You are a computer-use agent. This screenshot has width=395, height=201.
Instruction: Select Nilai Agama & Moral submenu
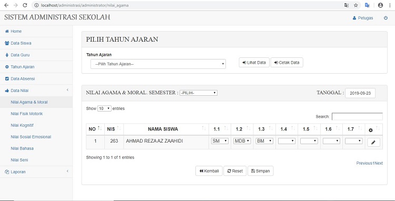[x=36, y=102]
